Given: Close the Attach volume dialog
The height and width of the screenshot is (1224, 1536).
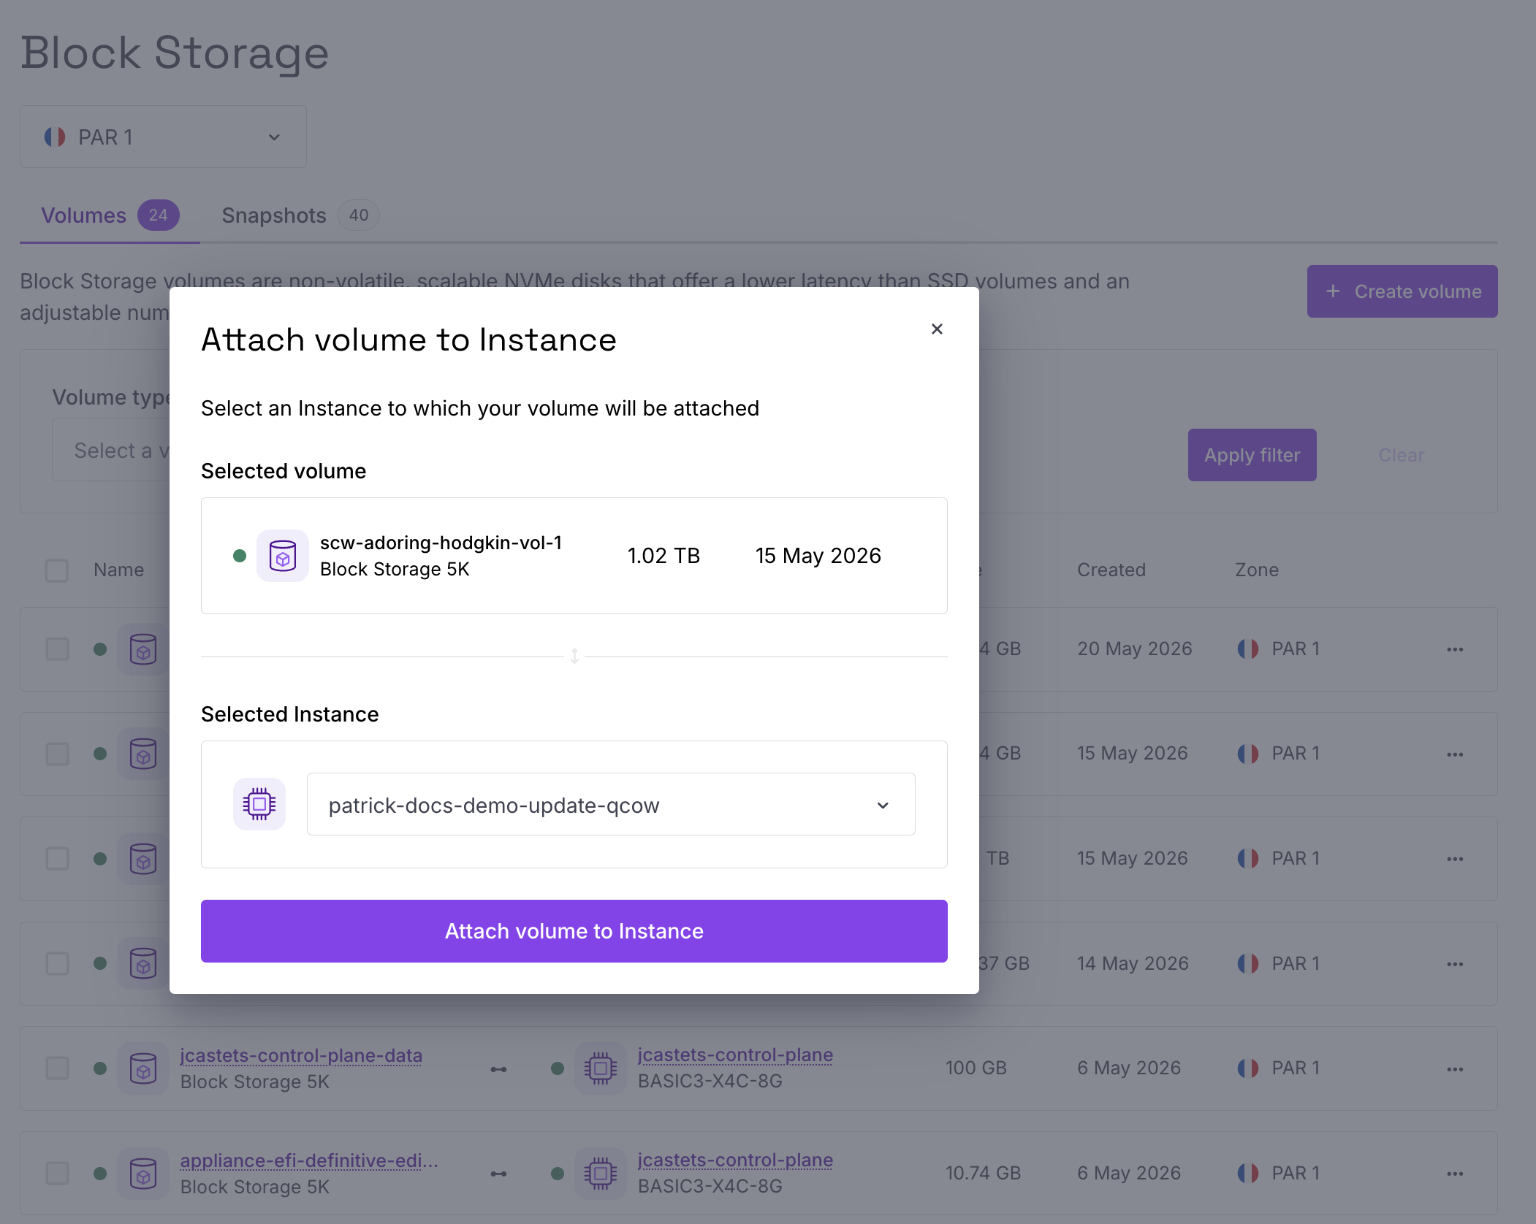Looking at the screenshot, I should pos(937,329).
